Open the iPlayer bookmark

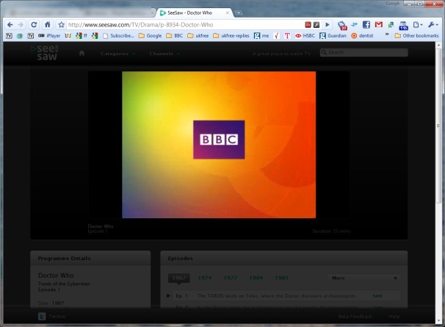49,36
